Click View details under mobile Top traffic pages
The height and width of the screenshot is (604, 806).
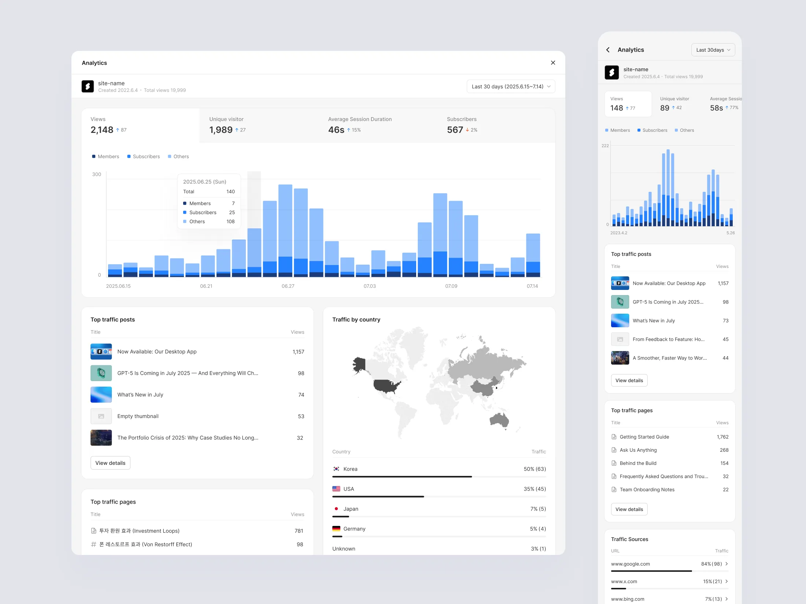coord(629,509)
